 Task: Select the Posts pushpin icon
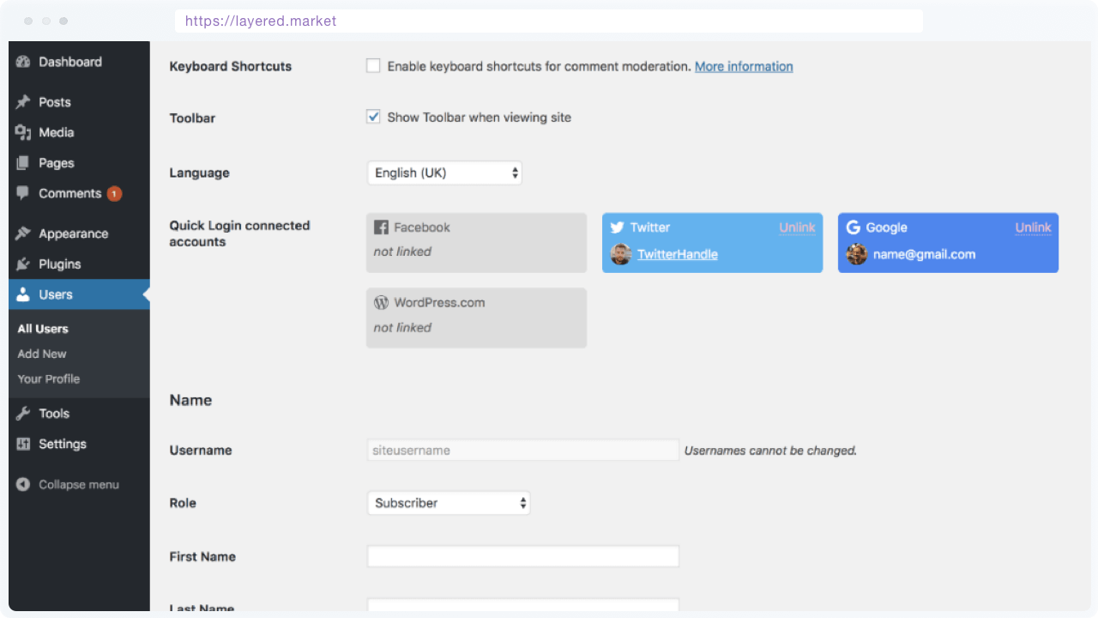click(x=22, y=101)
